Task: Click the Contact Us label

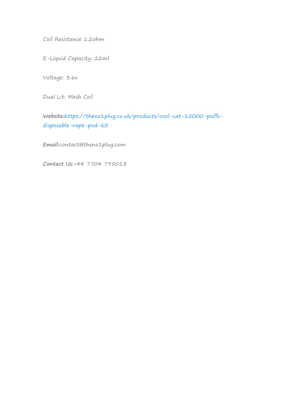Action: click(x=58, y=164)
